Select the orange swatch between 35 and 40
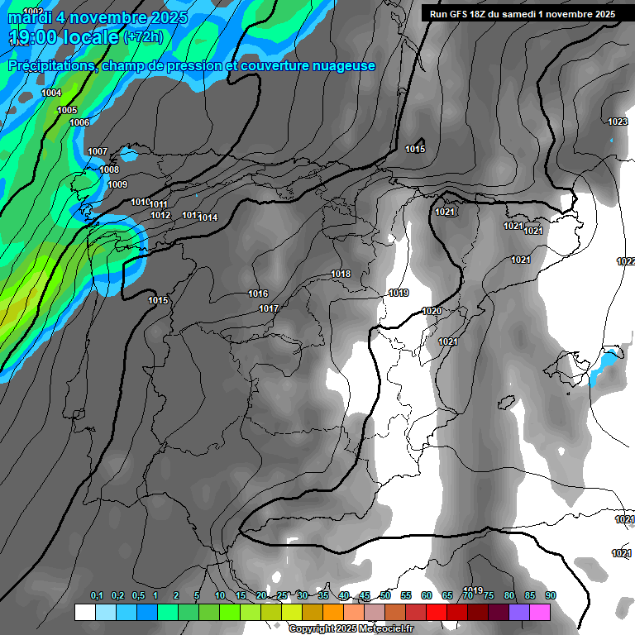The image size is (635, 635). pyautogui.click(x=333, y=612)
